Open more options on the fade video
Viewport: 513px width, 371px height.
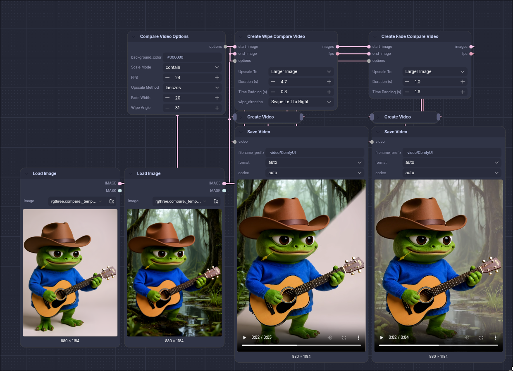coord(496,338)
